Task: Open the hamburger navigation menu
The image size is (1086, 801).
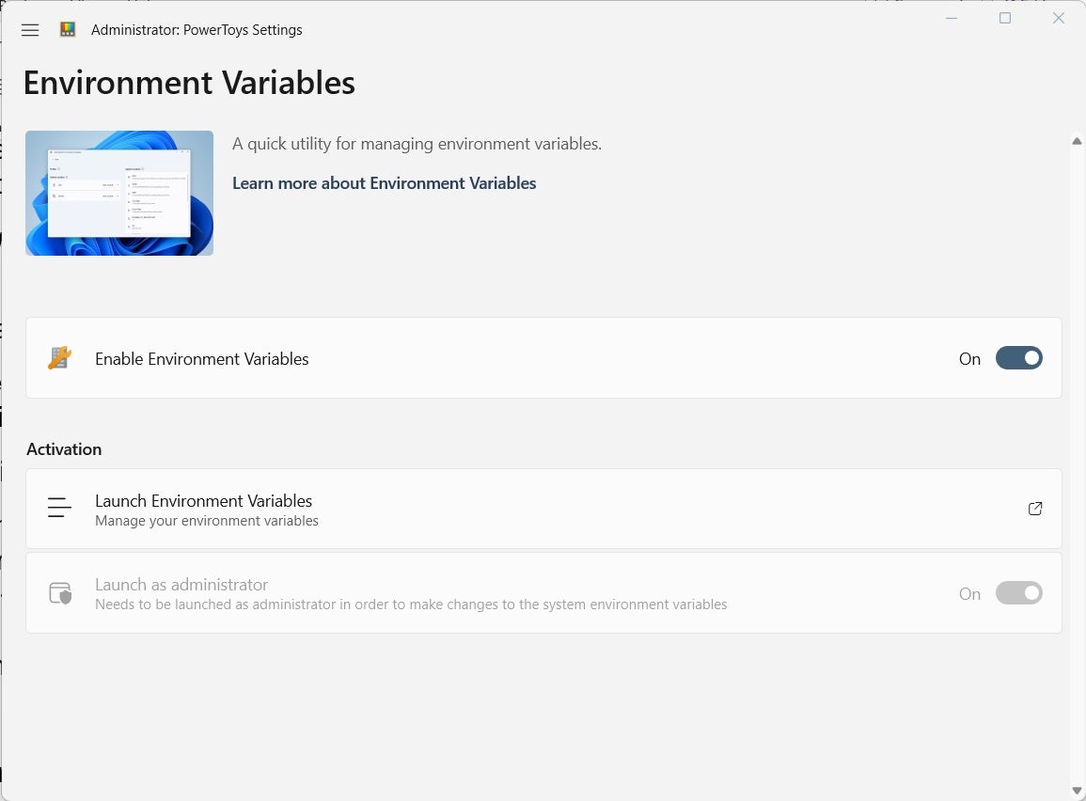Action: pyautogui.click(x=30, y=30)
